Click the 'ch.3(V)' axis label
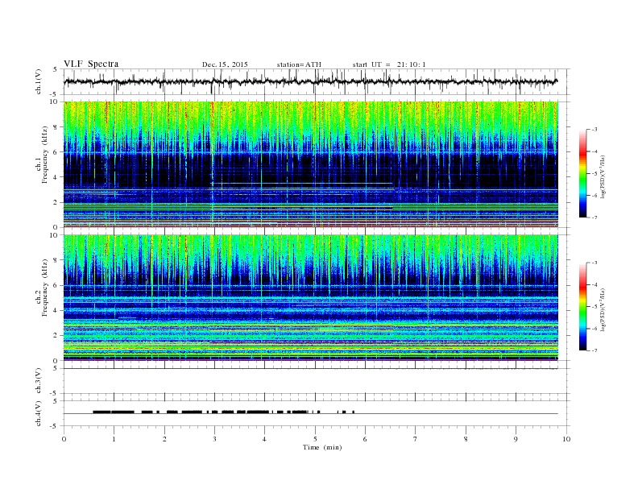The image size is (638, 493). [39, 381]
